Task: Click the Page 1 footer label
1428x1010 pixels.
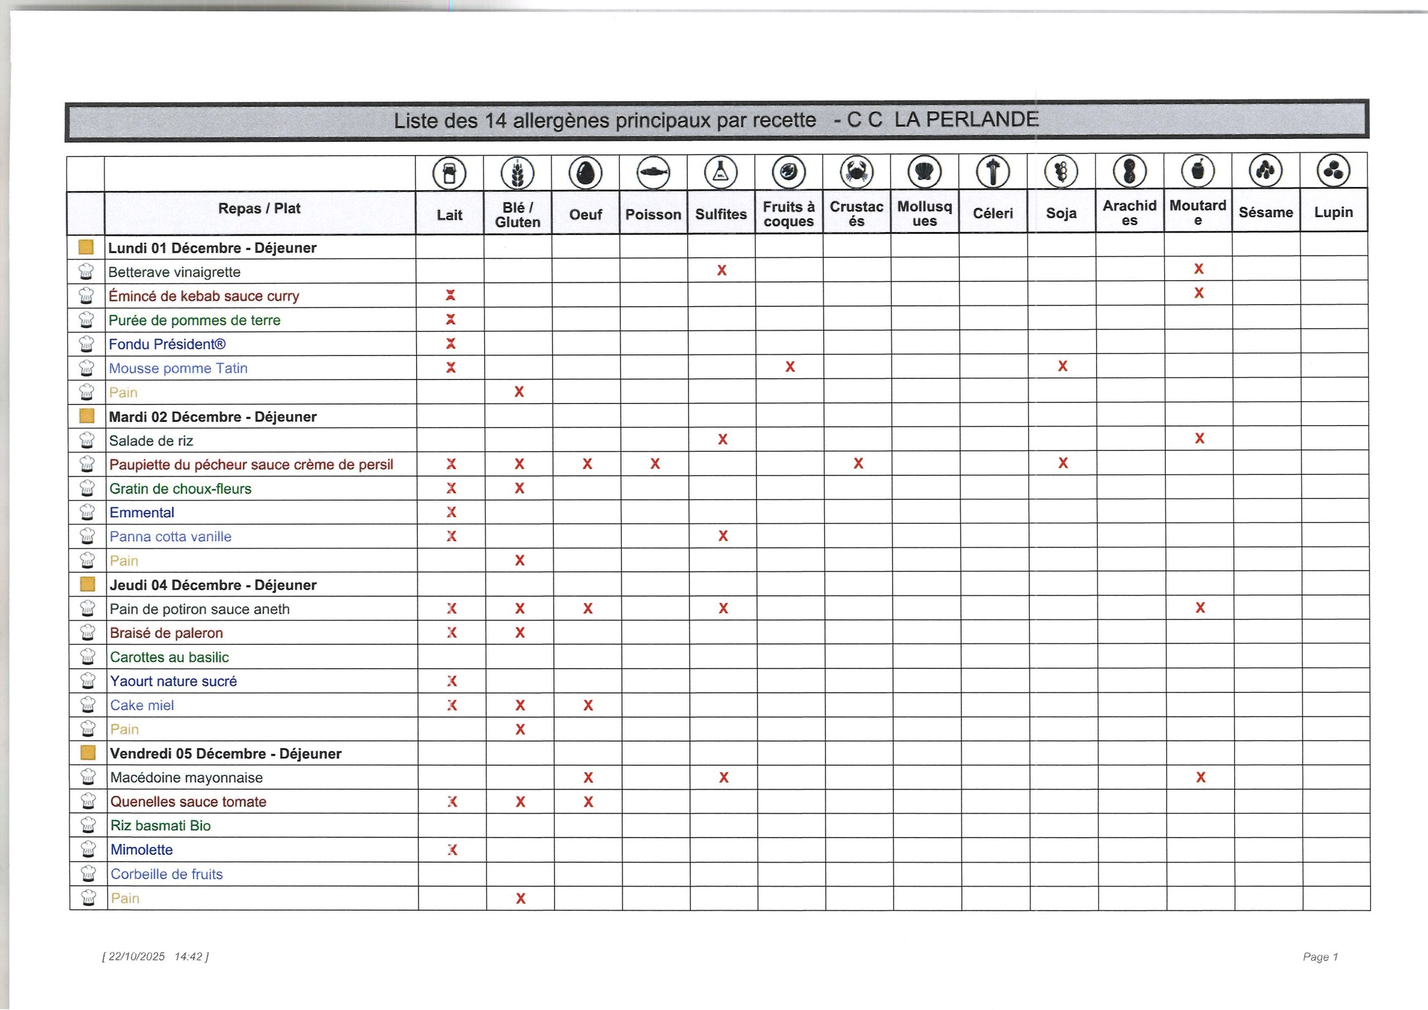Action: [1320, 956]
